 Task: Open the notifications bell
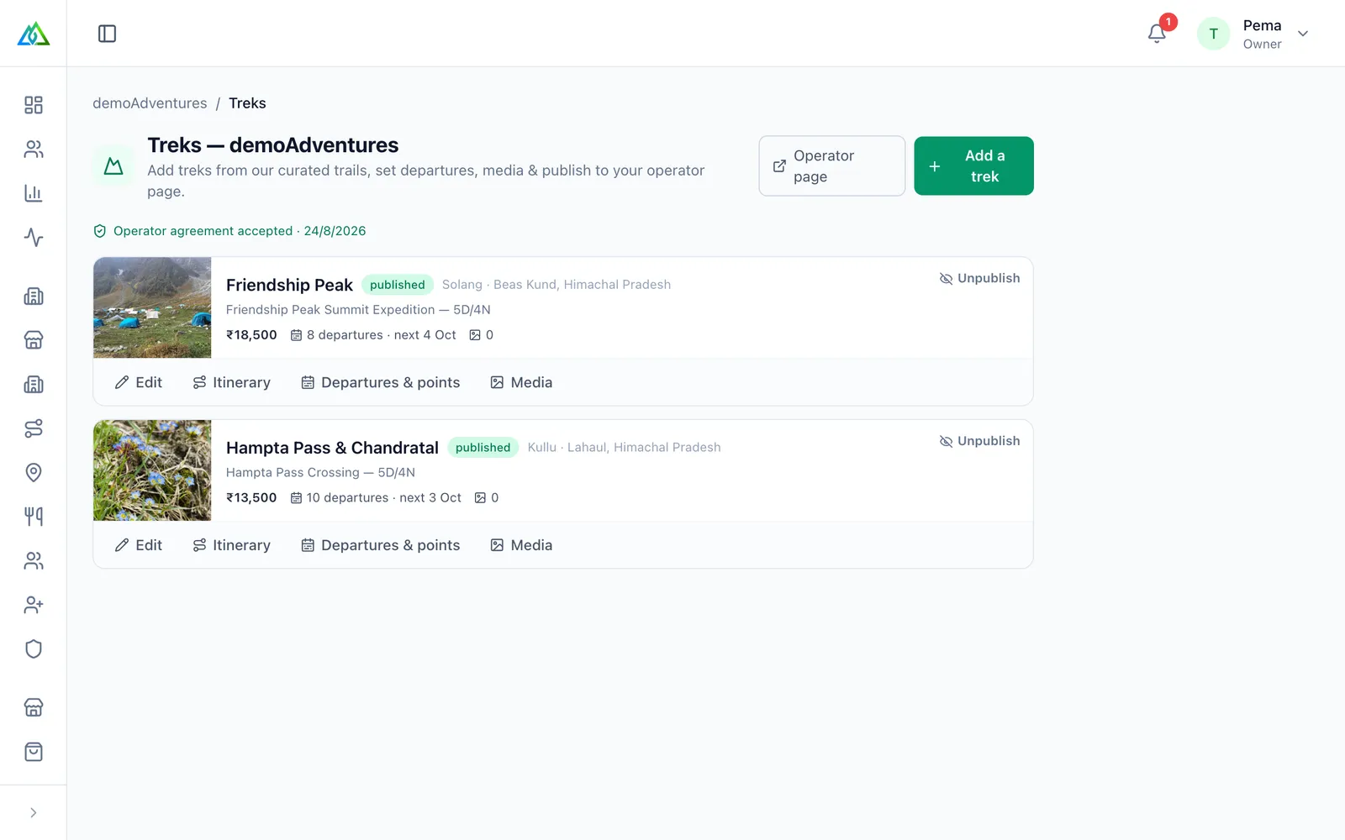point(1157,34)
